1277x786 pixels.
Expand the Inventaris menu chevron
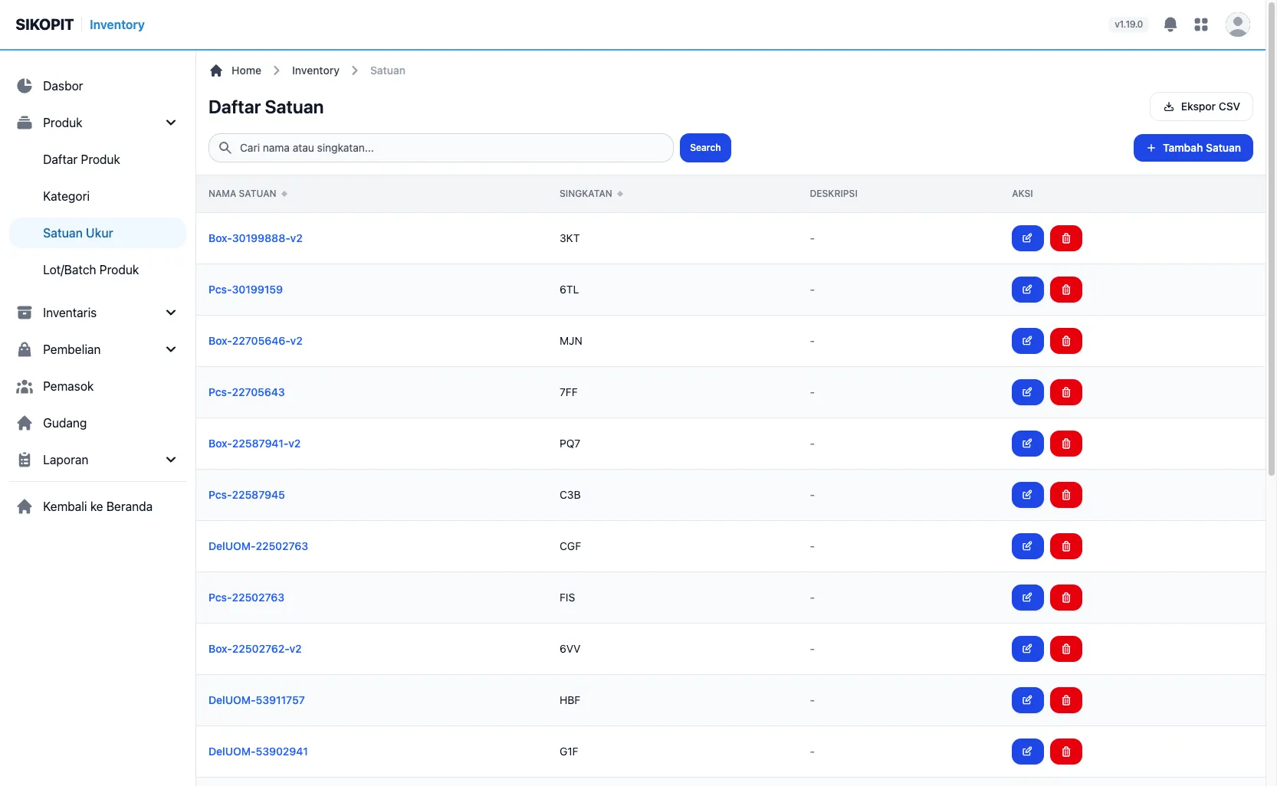[x=171, y=313]
